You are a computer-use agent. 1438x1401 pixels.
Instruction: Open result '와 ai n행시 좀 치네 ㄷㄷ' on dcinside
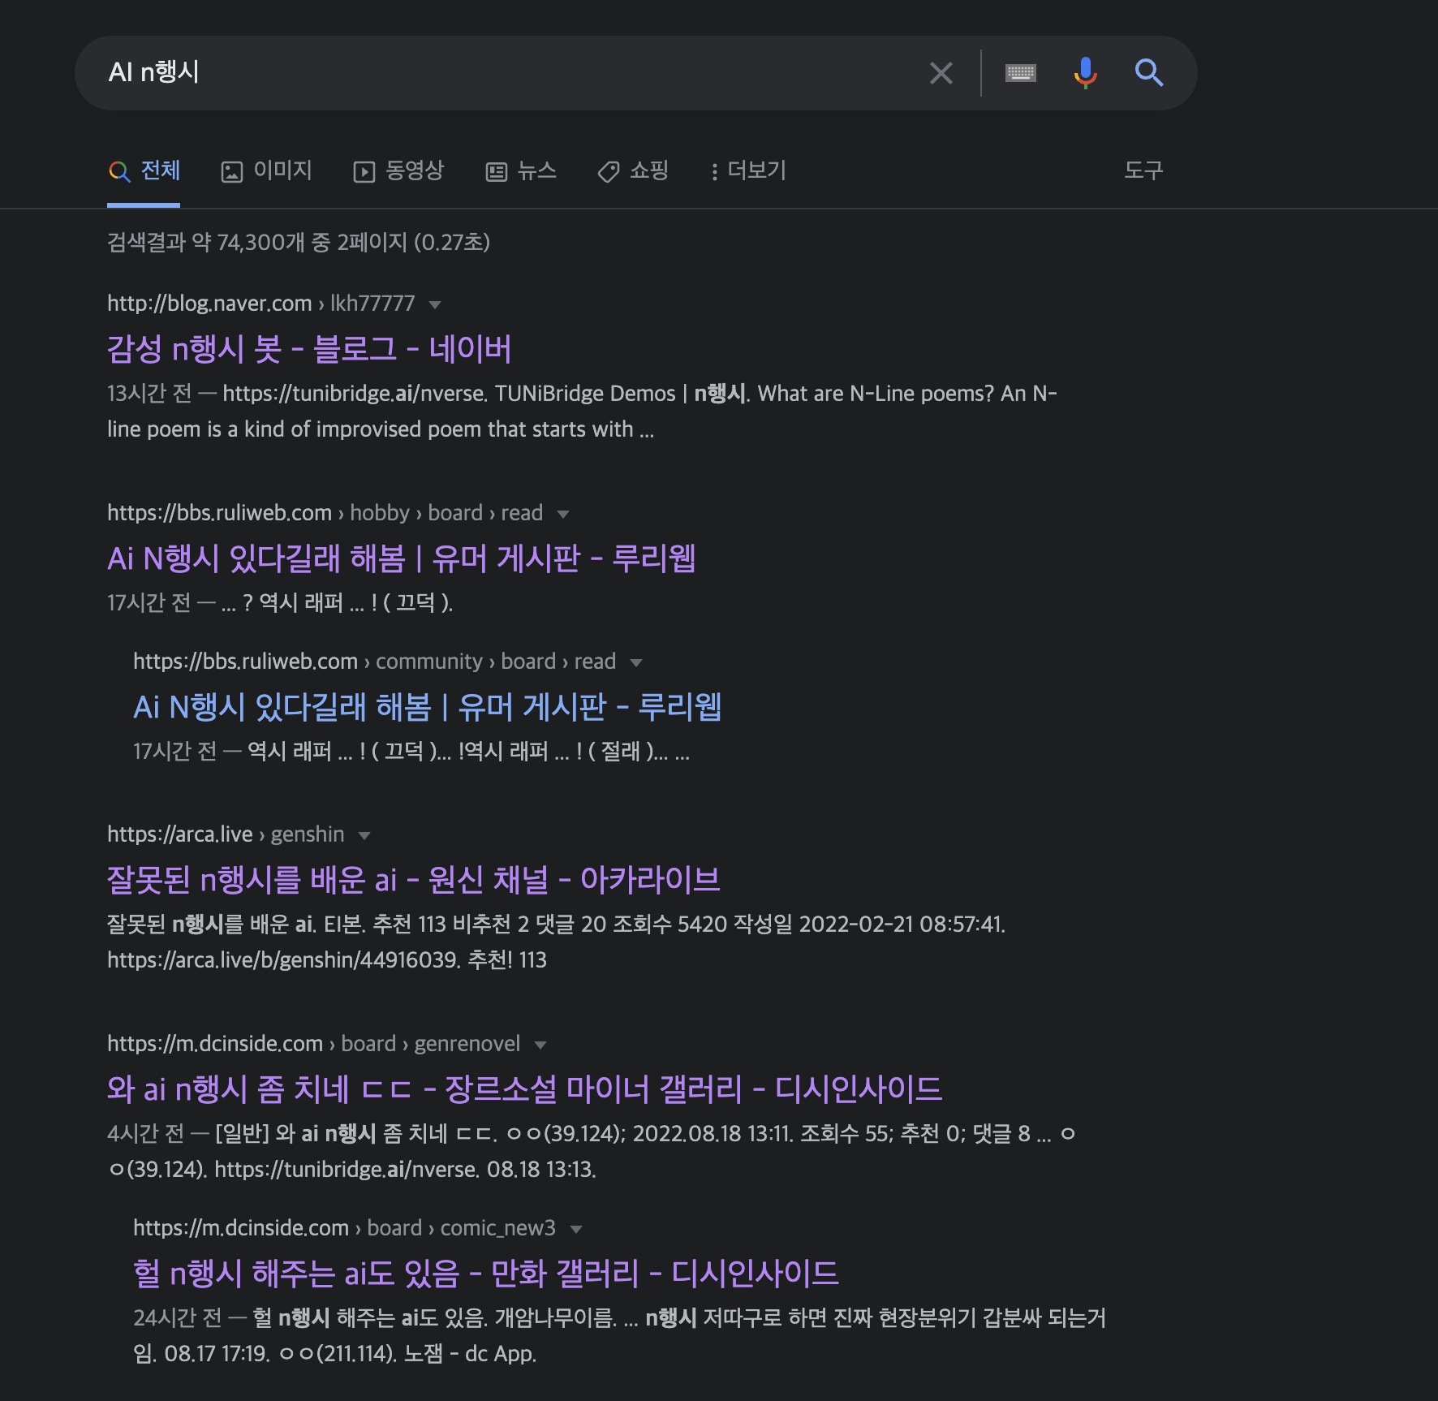pos(525,1089)
